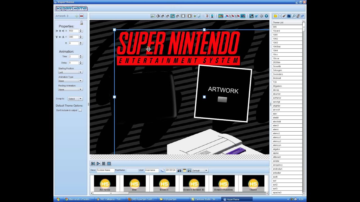Play the theme animation
Viewport: 360px width, 202px height.
(98, 164)
